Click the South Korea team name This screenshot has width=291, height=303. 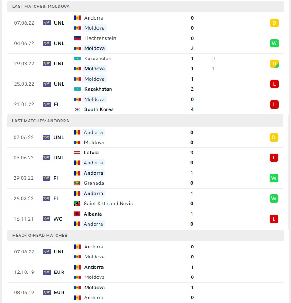point(99,109)
